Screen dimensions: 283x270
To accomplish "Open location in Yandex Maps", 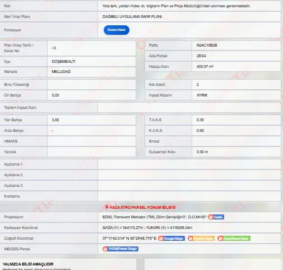I will click(x=201, y=239).
